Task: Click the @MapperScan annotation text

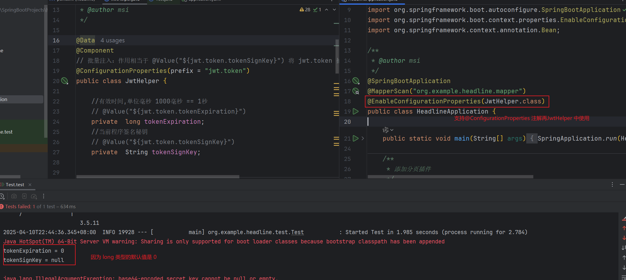Action: 388,91
